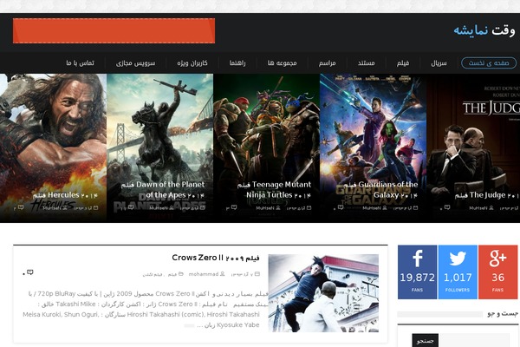Open the Crows Zero II 2009 post title
The width and height of the screenshot is (520, 347).
(216, 258)
